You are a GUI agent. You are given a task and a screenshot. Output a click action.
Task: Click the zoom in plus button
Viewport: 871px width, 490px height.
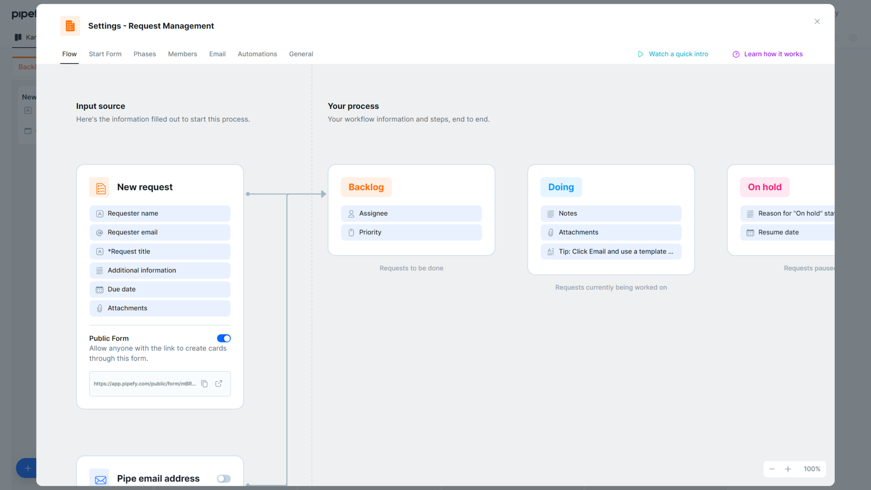click(788, 469)
